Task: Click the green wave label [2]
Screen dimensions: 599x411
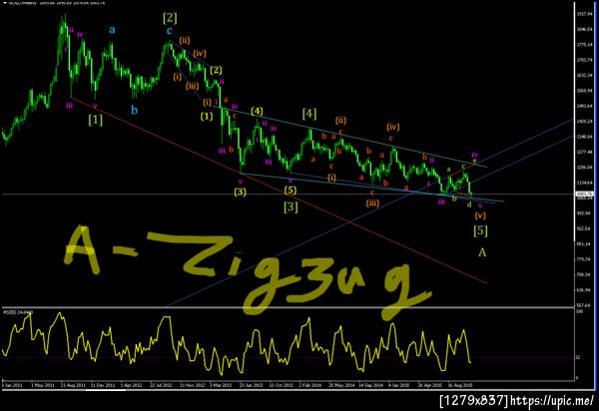Action: 170,18
